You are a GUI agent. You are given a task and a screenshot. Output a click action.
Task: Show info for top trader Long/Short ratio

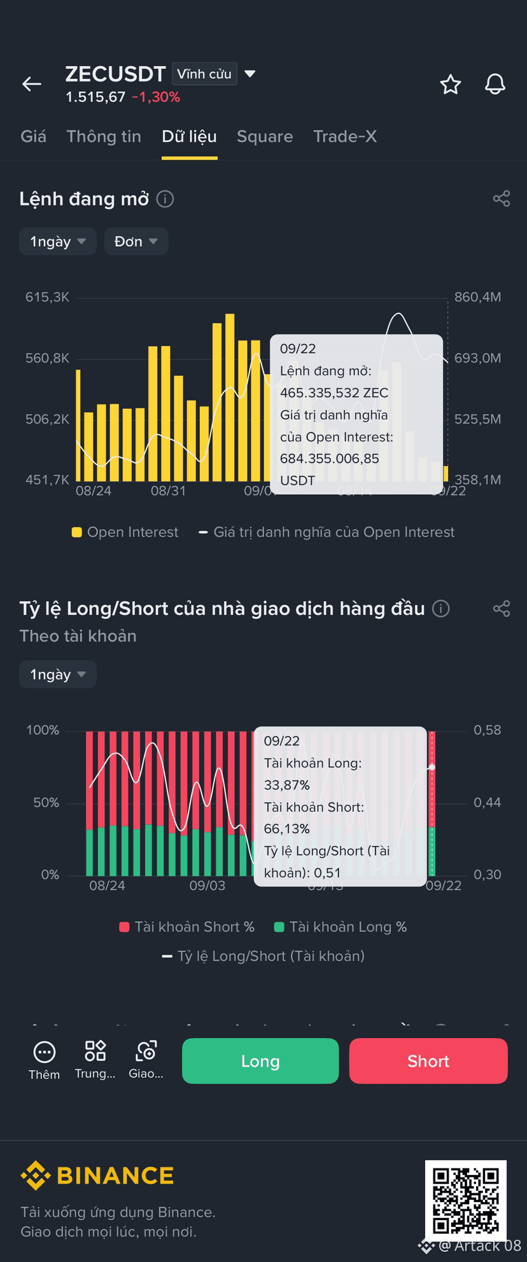[x=441, y=609]
